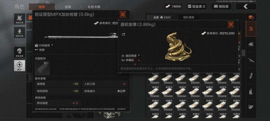Open the 装备方案 equipment loadout icon
This screenshot has height=121, width=270.
coord(19,19)
